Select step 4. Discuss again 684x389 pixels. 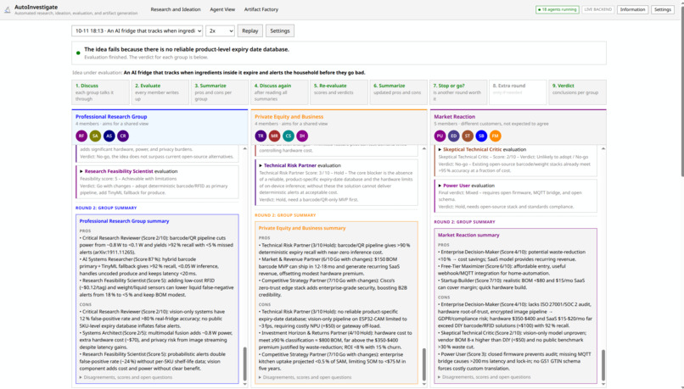tap(279, 92)
